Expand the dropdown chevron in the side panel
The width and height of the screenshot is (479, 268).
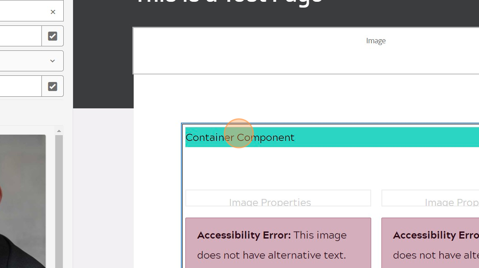click(x=53, y=61)
